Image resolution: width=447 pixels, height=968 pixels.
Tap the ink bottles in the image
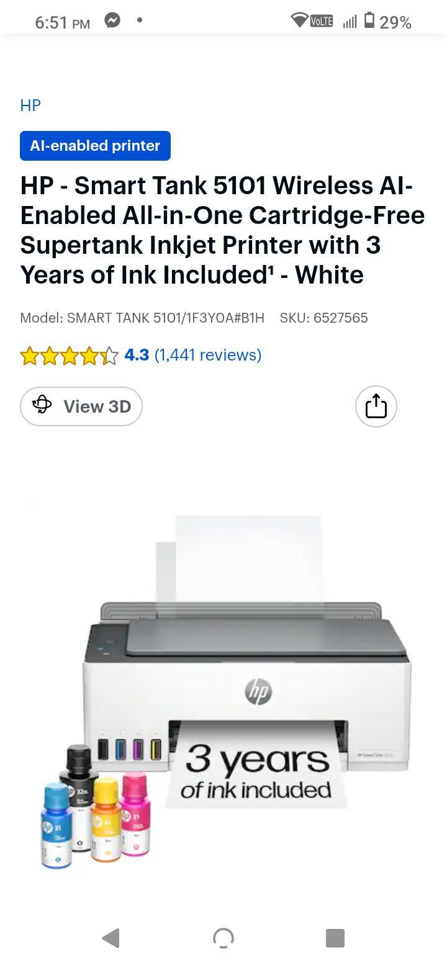[x=97, y=805]
